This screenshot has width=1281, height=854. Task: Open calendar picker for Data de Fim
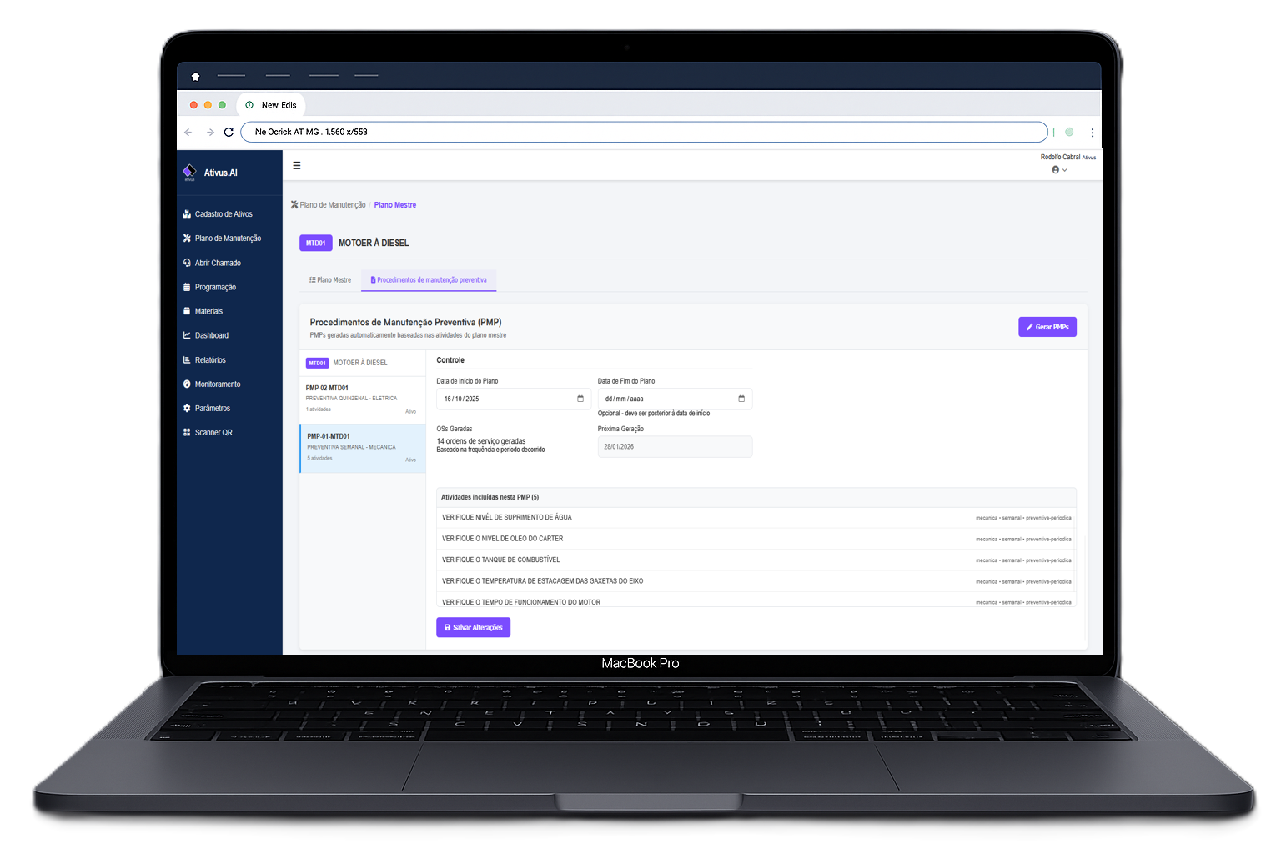click(x=741, y=399)
